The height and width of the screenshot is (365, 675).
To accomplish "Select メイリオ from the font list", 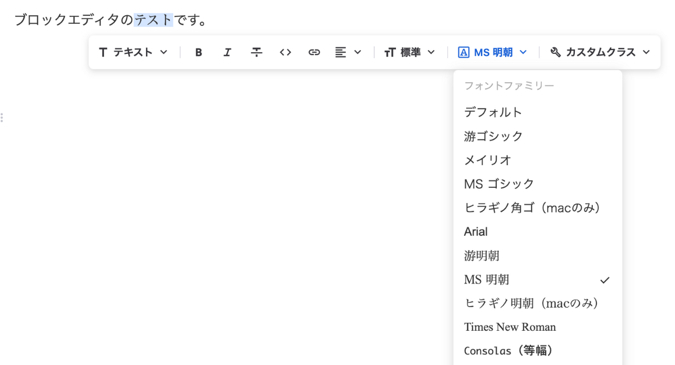I will point(487,160).
